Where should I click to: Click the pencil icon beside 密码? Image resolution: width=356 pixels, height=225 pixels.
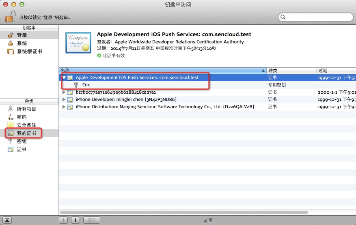11,117
